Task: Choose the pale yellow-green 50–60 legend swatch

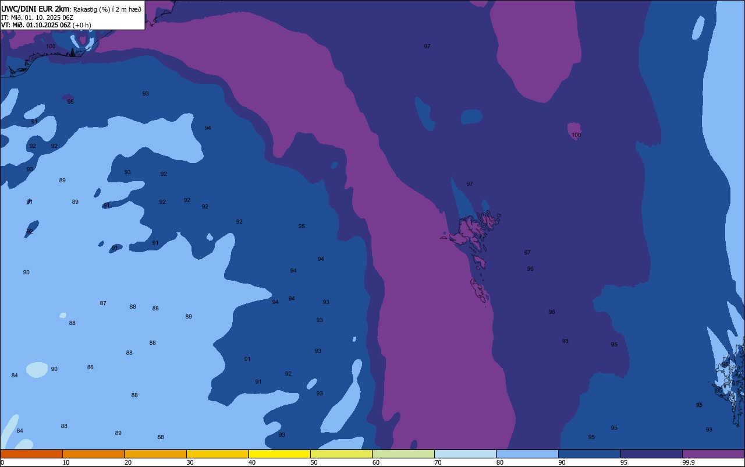Action: (x=341, y=454)
